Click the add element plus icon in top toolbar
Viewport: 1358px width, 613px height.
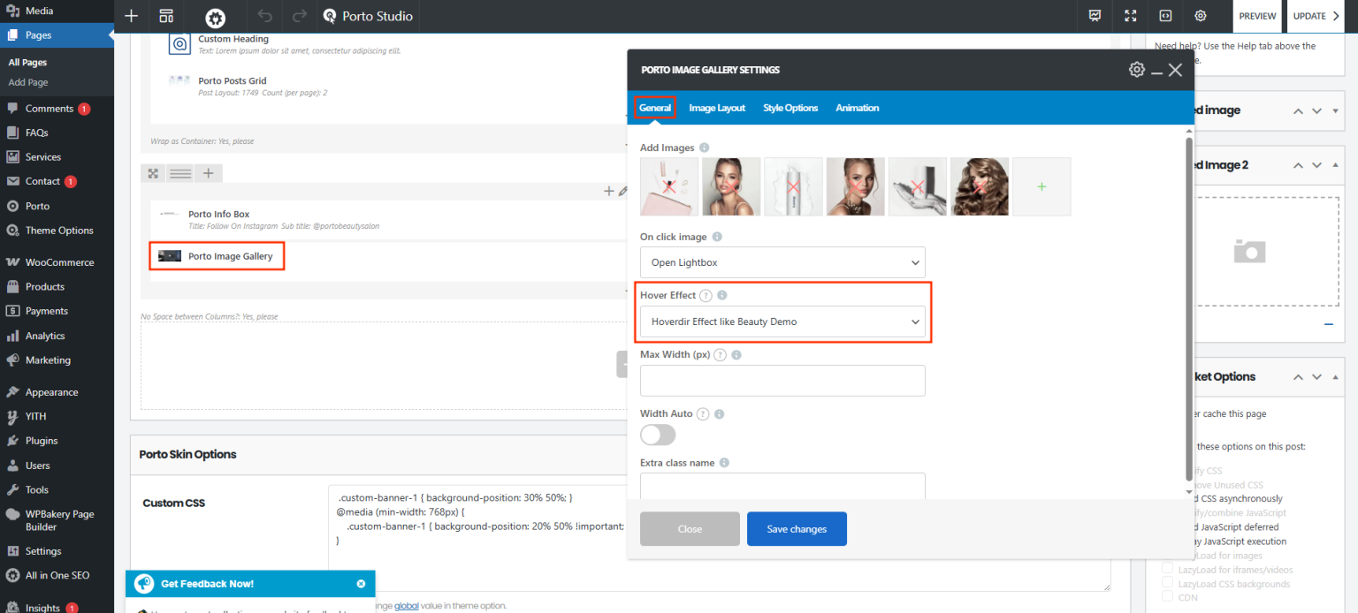tap(131, 16)
